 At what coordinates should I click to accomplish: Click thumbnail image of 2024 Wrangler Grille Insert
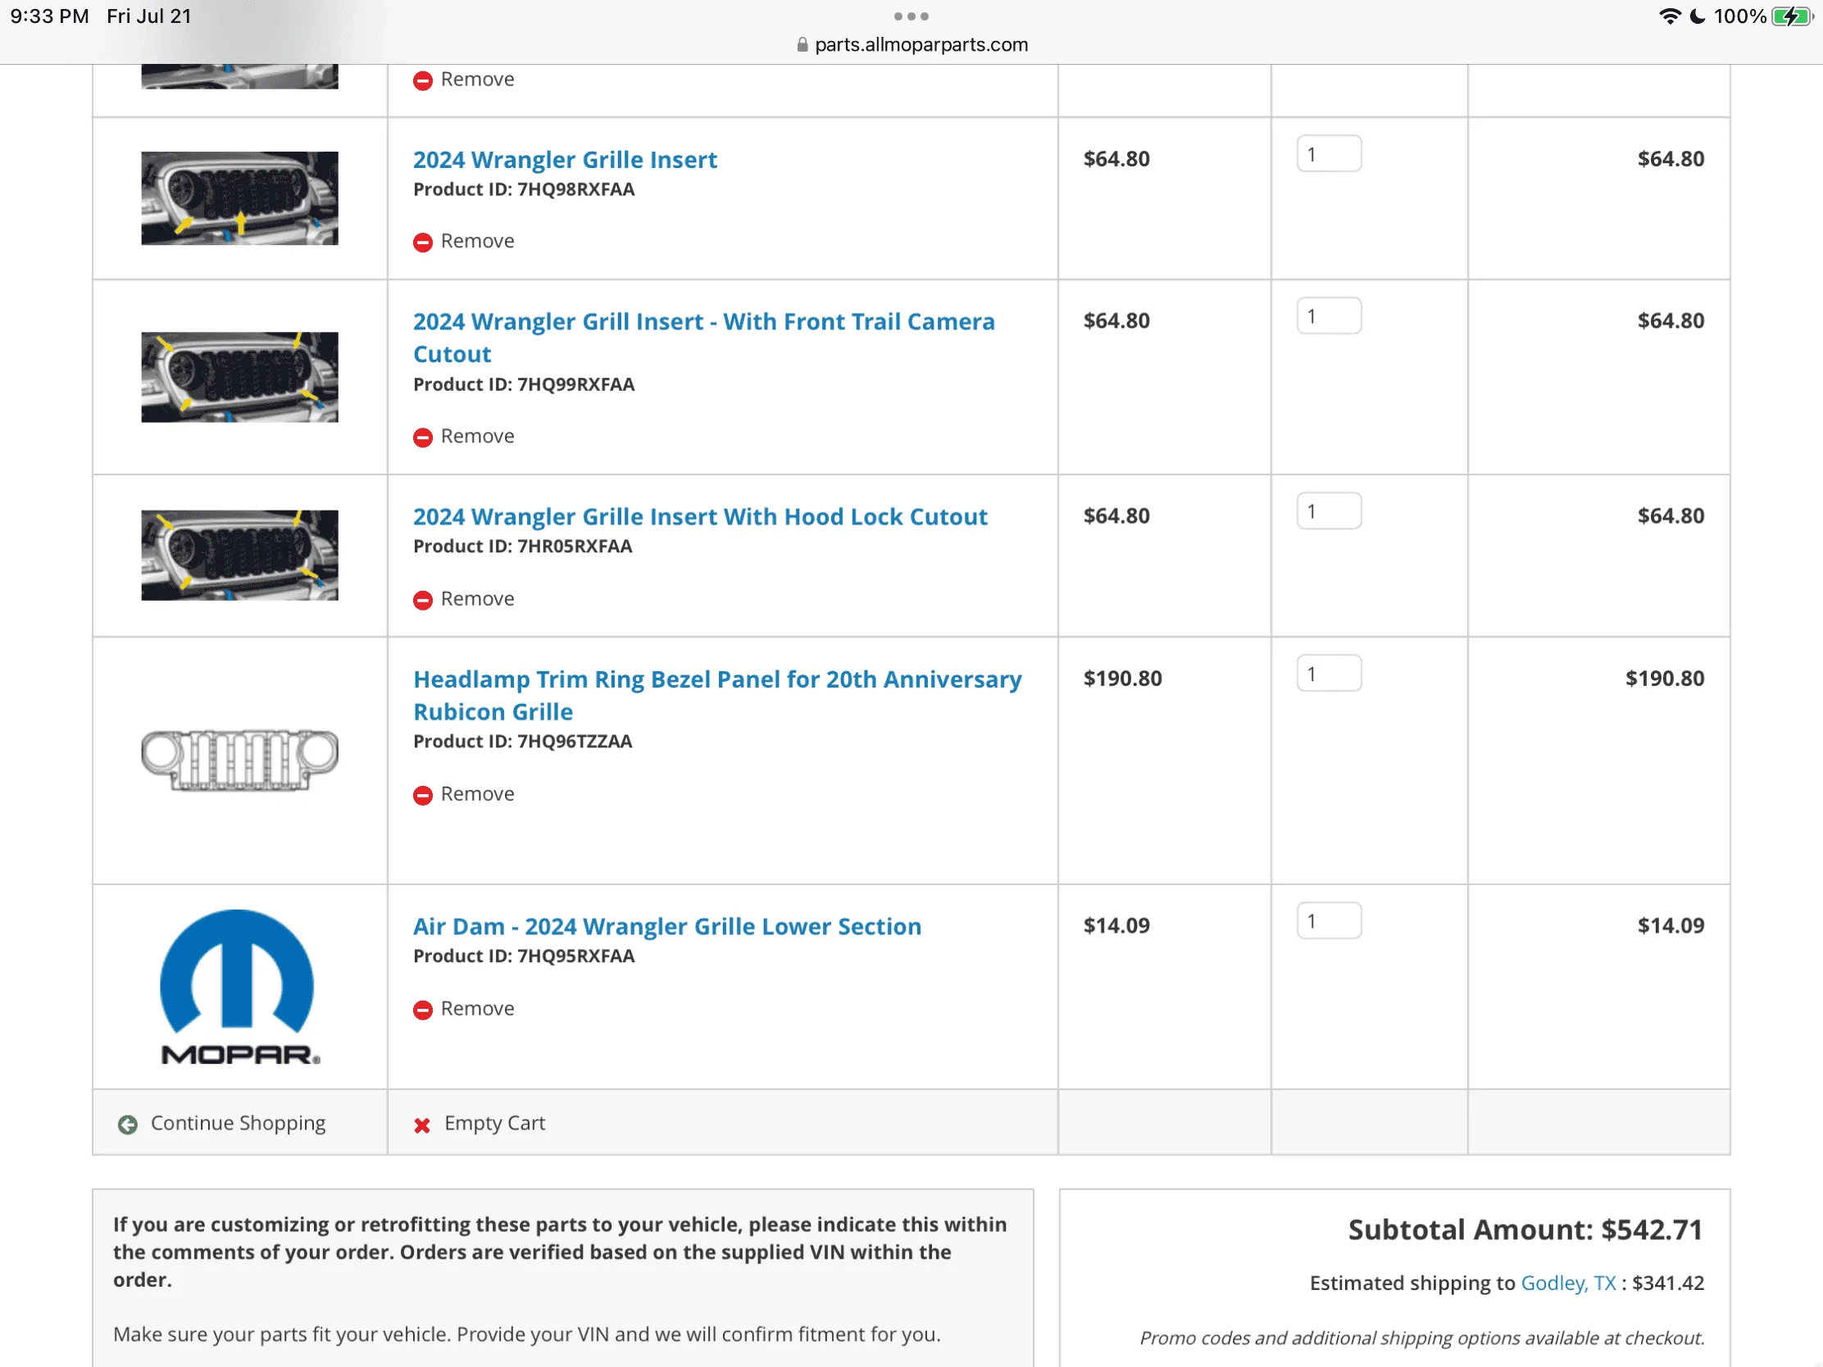coord(240,198)
